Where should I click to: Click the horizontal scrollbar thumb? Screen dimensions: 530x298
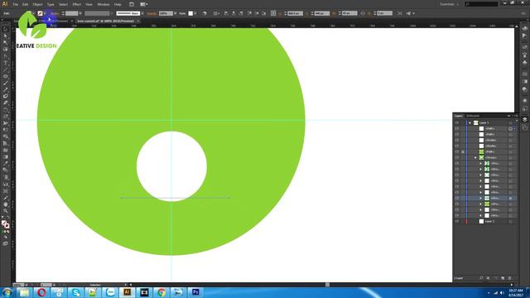pos(327,285)
